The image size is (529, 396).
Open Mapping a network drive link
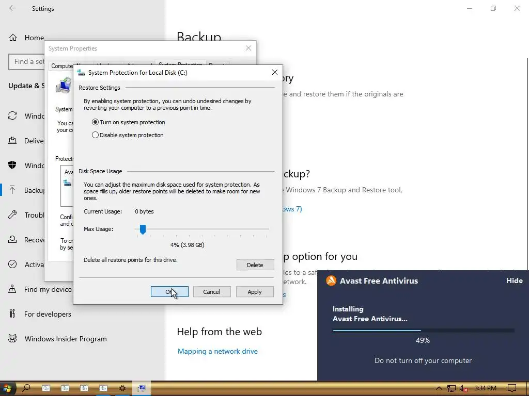(x=217, y=351)
